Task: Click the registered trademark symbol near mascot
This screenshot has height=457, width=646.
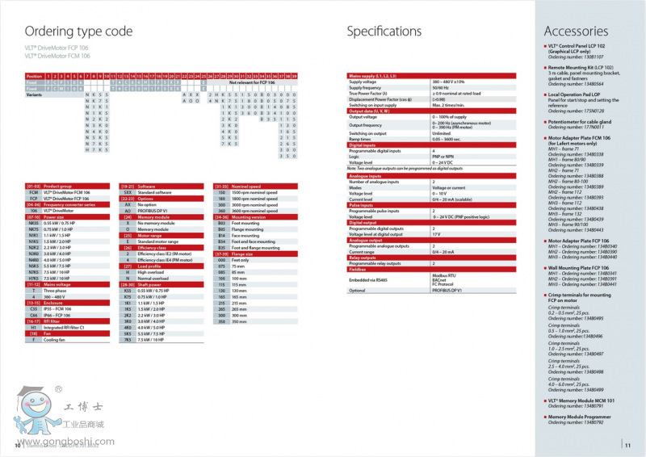Action: [58, 389]
